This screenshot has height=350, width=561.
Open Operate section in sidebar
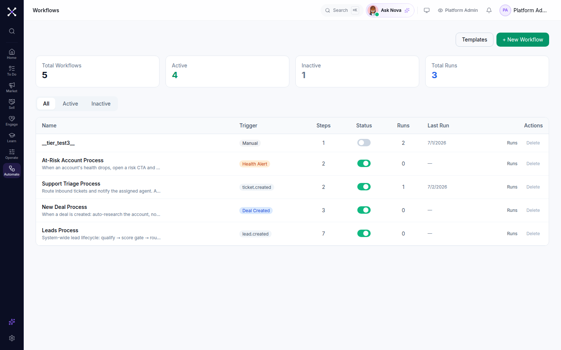12,154
